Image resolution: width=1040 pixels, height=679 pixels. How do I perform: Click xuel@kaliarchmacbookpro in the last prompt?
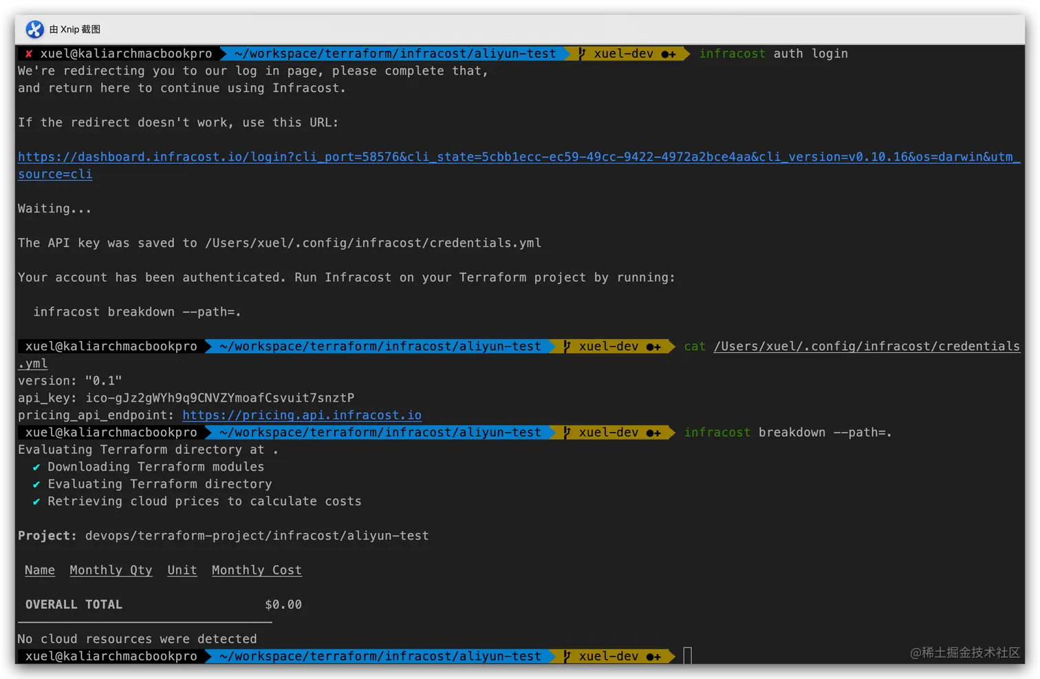click(x=111, y=656)
